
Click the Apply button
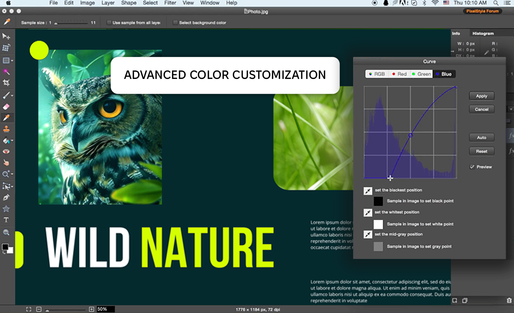coord(481,96)
